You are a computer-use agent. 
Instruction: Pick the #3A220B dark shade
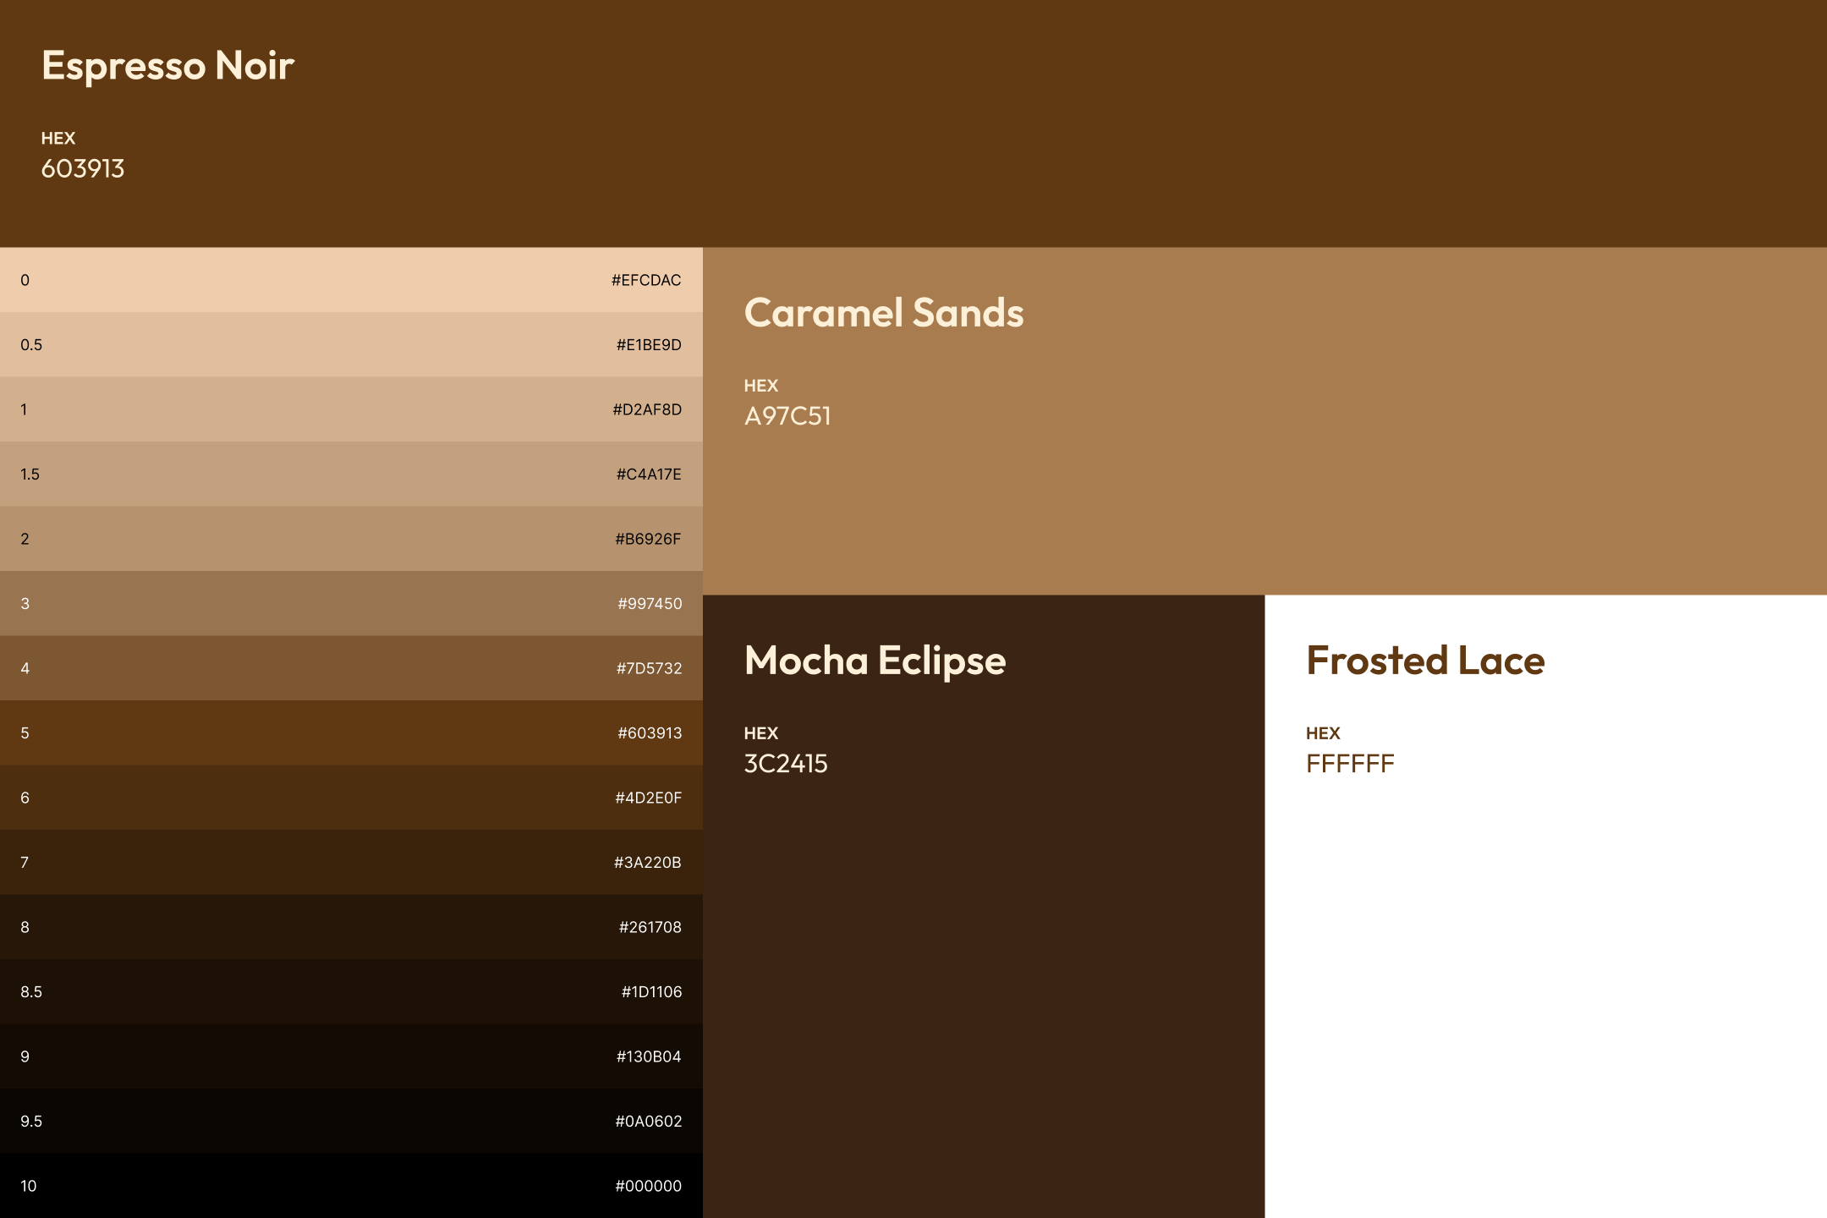(x=351, y=863)
